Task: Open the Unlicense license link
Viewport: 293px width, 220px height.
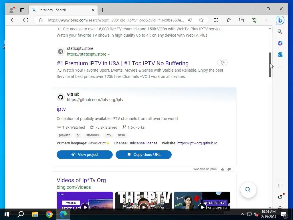Action: point(143,143)
